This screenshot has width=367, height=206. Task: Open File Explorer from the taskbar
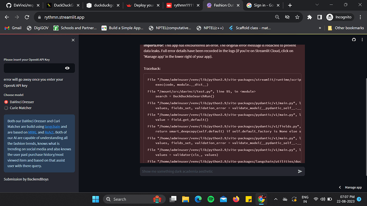[185, 199]
